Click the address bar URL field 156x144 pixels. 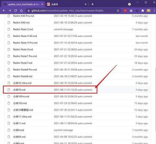click(x=73, y=11)
